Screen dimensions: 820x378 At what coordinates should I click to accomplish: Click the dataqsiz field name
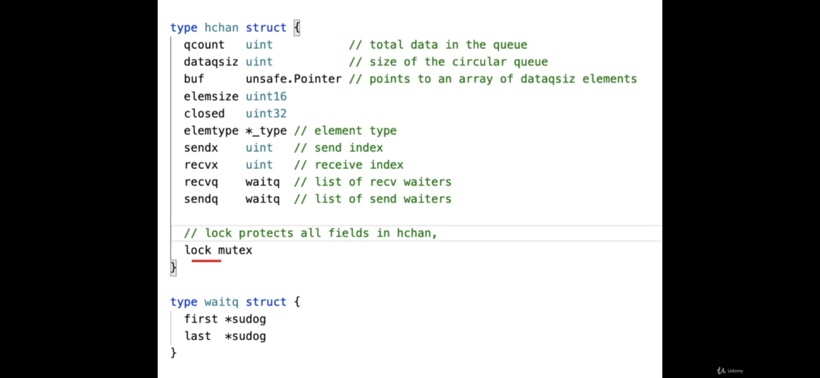[211, 62]
